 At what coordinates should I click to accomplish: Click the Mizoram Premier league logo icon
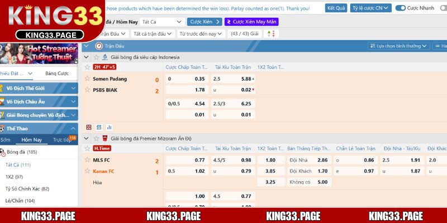click(105, 138)
